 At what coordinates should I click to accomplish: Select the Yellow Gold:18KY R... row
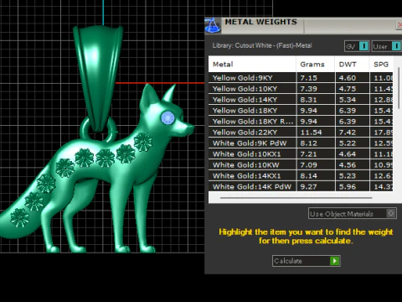point(301,122)
